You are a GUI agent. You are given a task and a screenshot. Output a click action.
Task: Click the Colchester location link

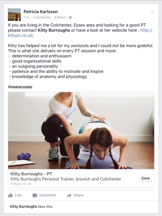tap(42, 17)
